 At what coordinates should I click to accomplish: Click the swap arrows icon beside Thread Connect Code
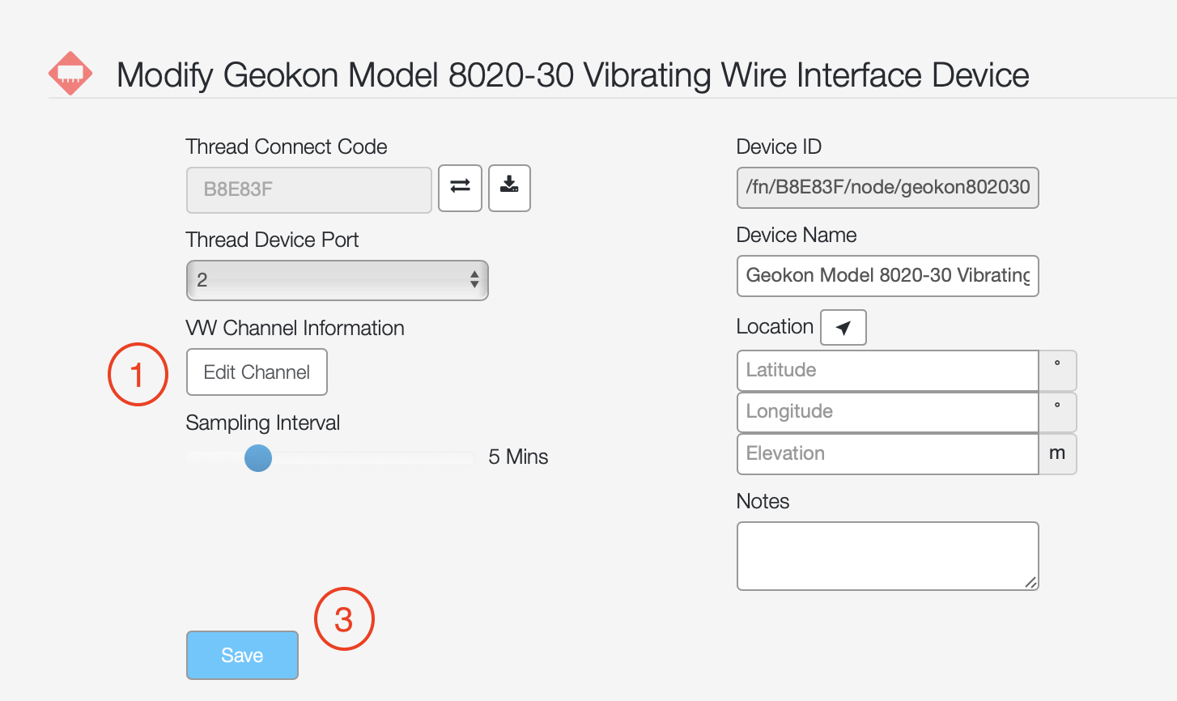pos(461,189)
